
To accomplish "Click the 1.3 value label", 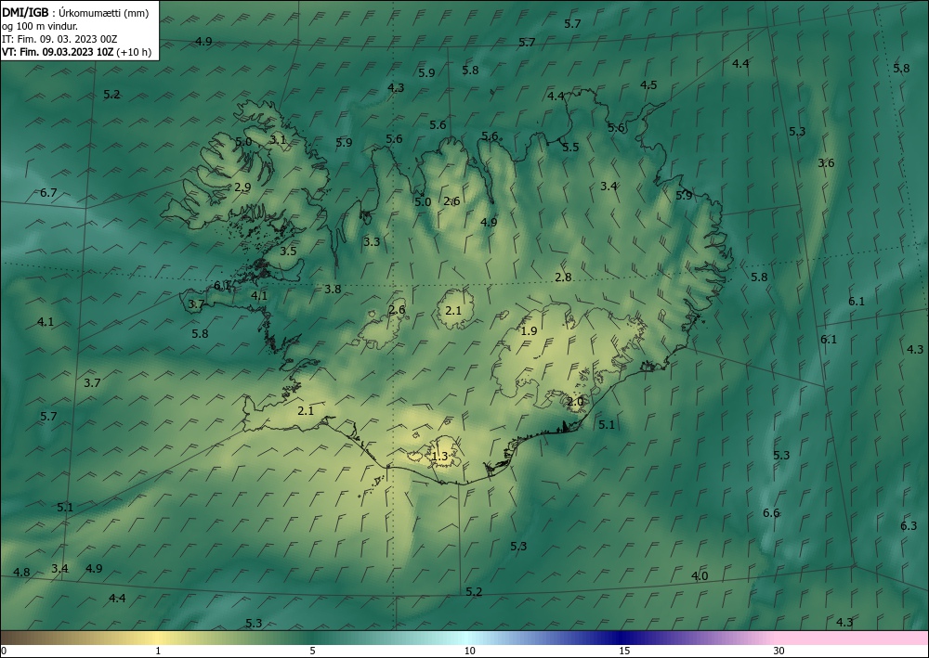I will point(439,457).
